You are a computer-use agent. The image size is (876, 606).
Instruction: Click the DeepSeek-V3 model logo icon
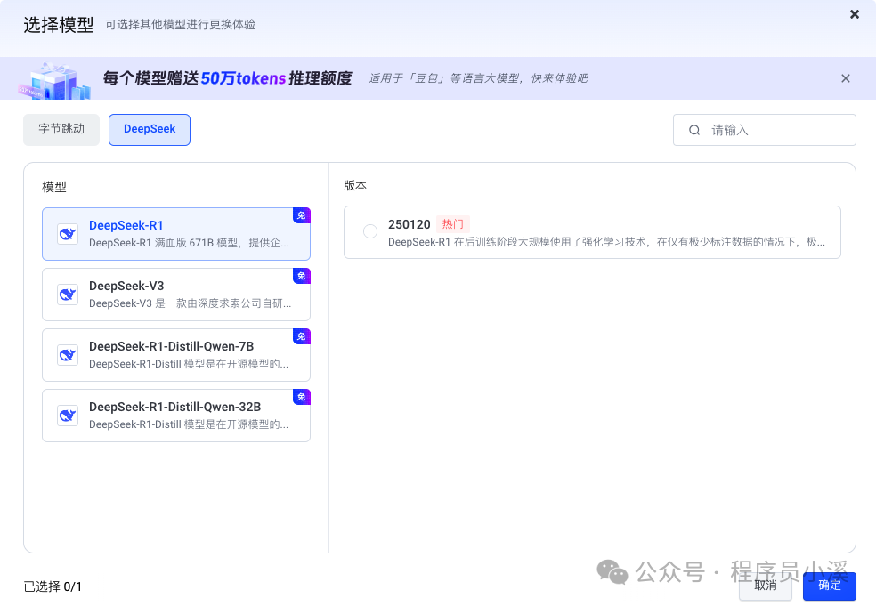(68, 294)
